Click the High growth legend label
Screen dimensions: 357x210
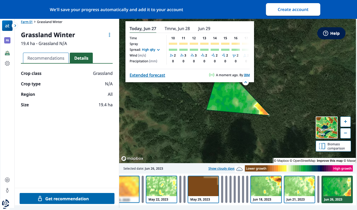[343, 169]
